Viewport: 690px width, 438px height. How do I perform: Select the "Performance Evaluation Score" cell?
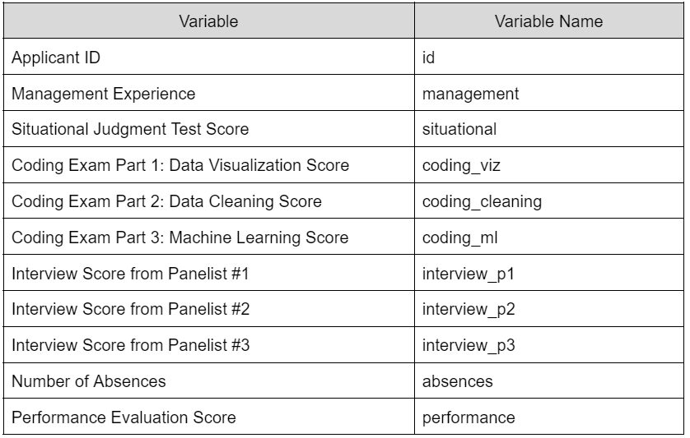pyautogui.click(x=124, y=417)
